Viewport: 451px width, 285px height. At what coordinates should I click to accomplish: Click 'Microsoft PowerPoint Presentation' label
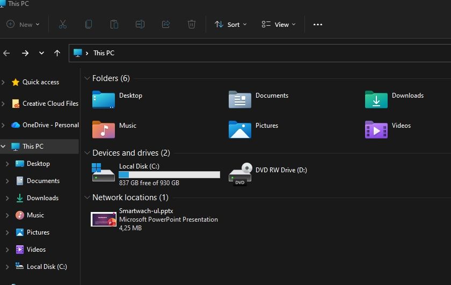(x=168, y=220)
